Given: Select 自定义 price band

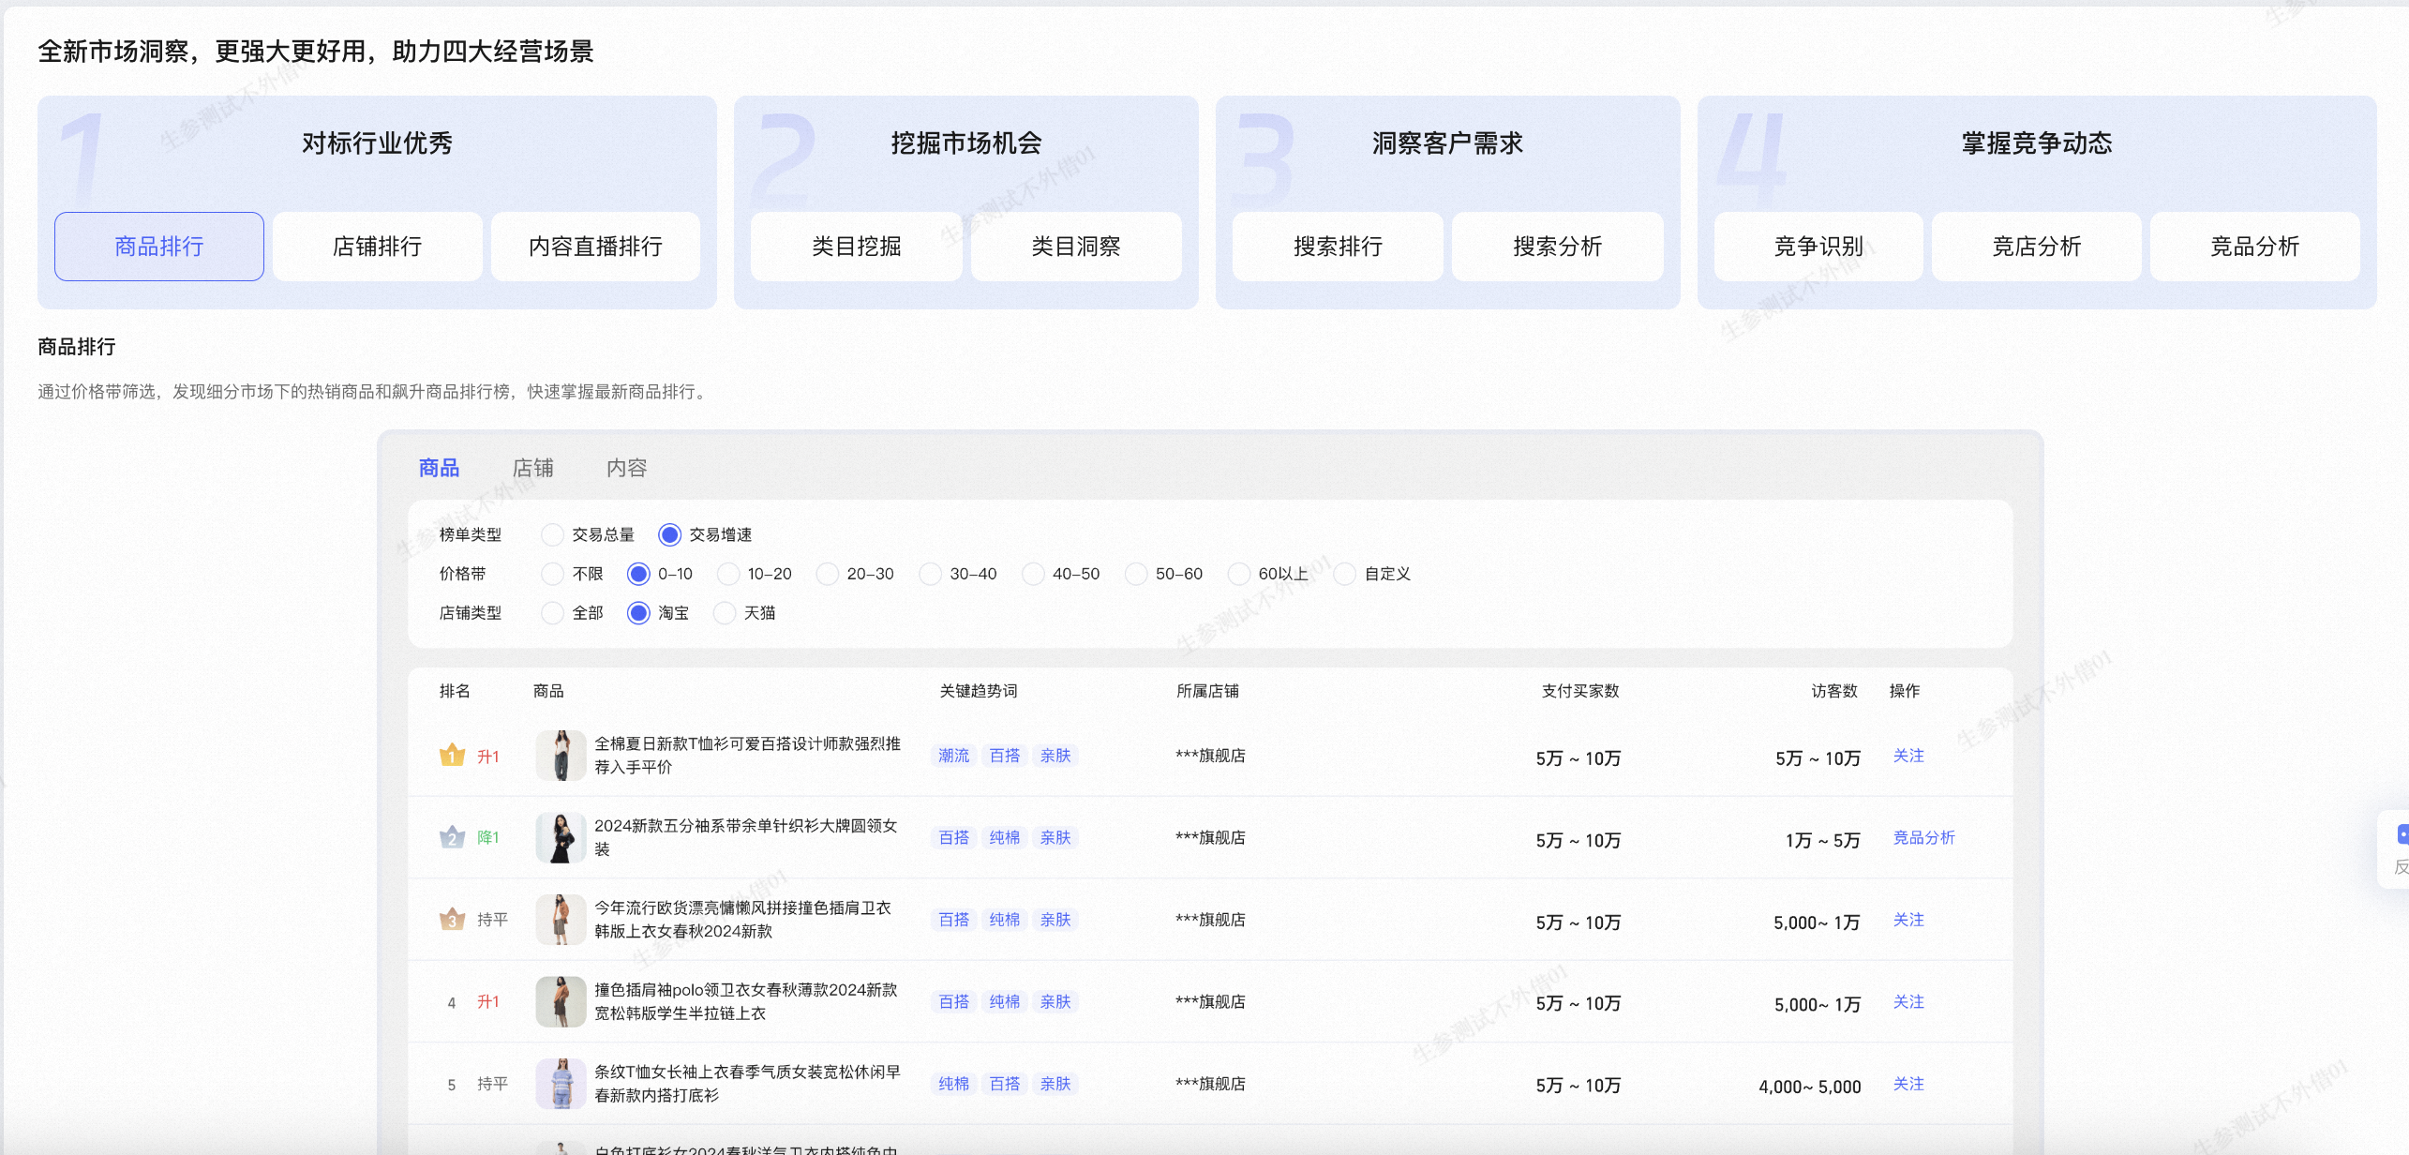Looking at the screenshot, I should click(x=1345, y=574).
